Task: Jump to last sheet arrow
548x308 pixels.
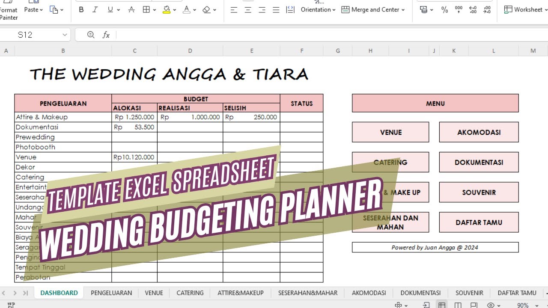Action: (x=25, y=293)
